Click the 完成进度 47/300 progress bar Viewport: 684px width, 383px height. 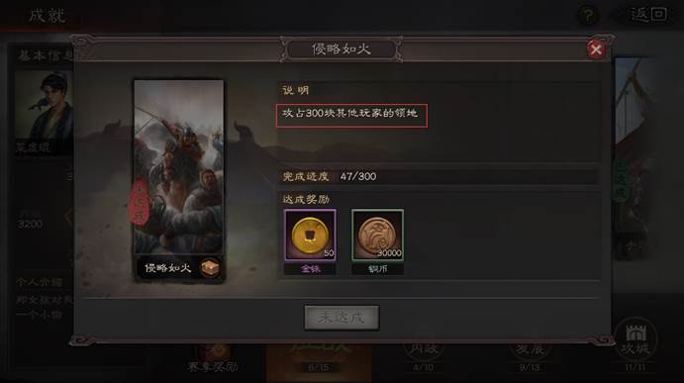pyautogui.click(x=440, y=176)
